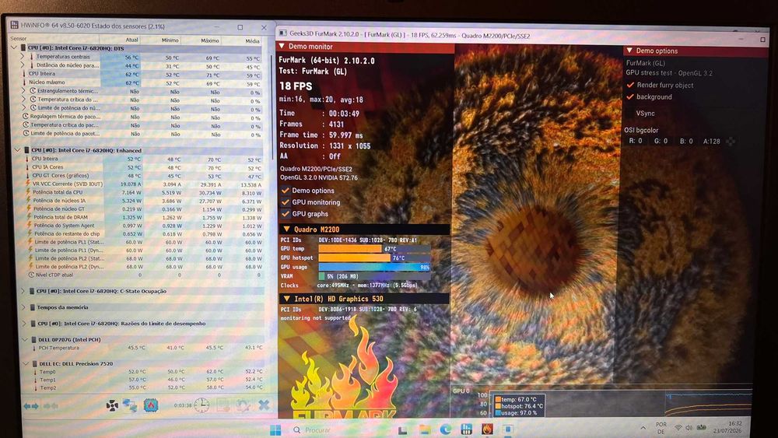Click the Nível cTDP atual row

click(144, 275)
